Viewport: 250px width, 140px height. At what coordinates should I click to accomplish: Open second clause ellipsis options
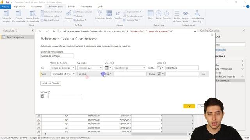pyautogui.click(x=203, y=74)
